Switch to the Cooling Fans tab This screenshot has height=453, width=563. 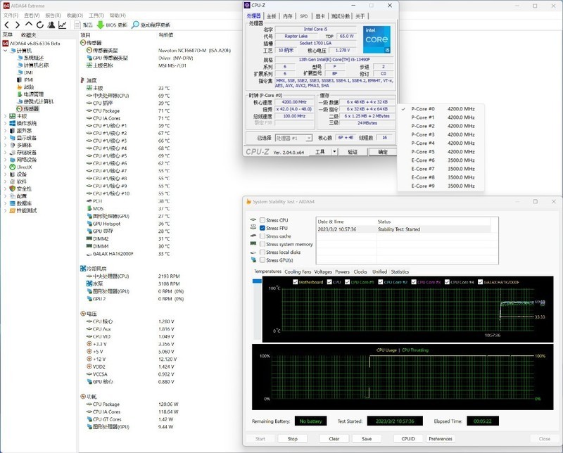297,272
